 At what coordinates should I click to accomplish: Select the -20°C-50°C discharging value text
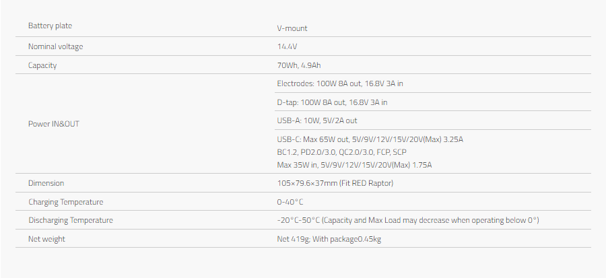(x=408, y=220)
